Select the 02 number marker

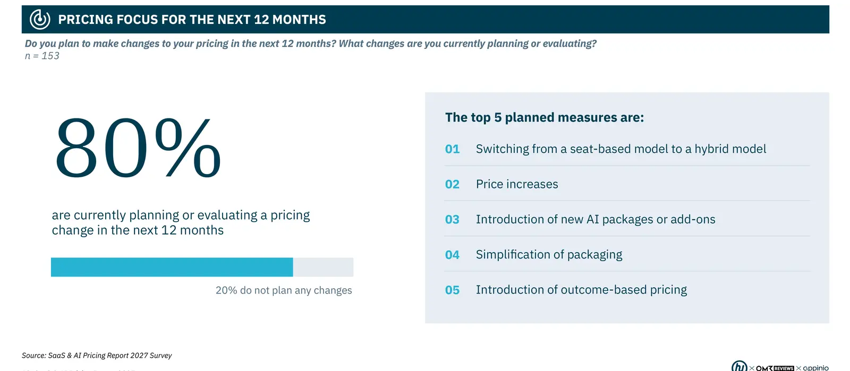452,184
